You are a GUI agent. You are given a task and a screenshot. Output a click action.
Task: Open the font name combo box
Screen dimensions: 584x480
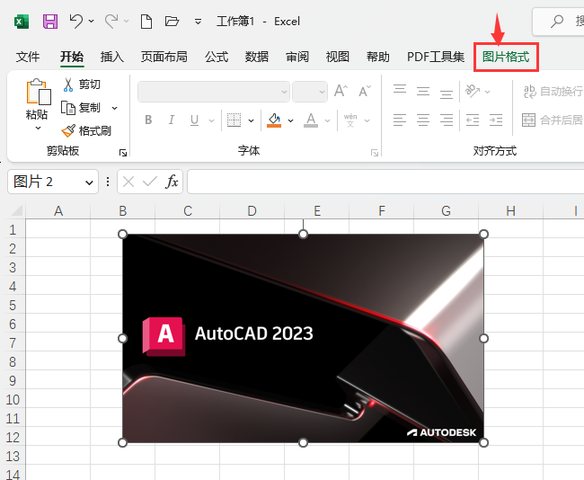coord(214,92)
